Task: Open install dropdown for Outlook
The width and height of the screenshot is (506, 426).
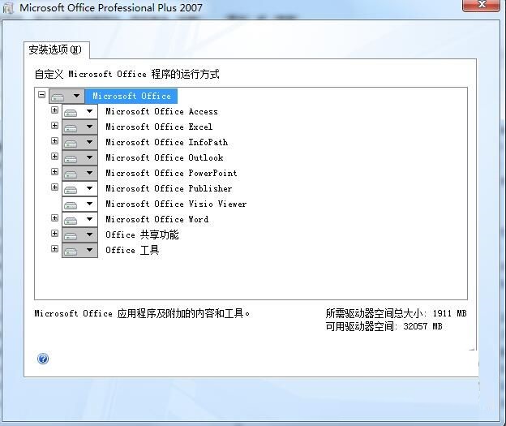Action: [79, 158]
